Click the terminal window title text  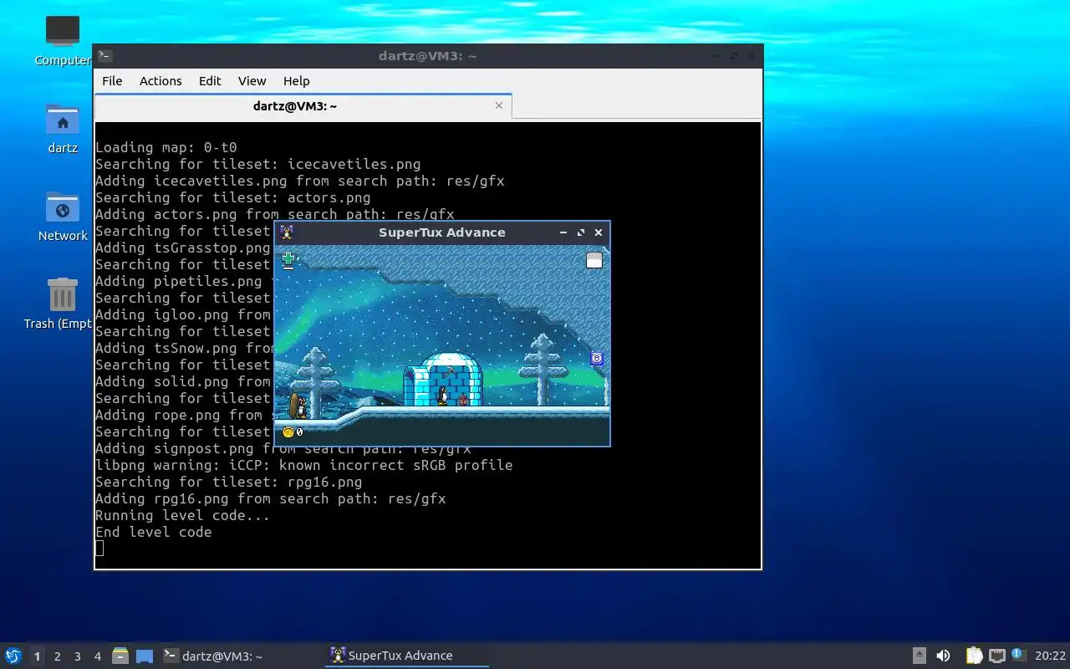[426, 56]
